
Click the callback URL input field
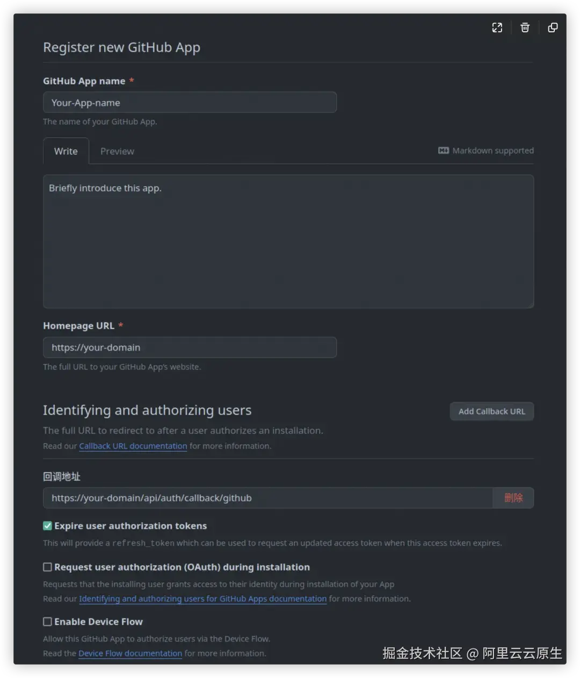pyautogui.click(x=267, y=498)
